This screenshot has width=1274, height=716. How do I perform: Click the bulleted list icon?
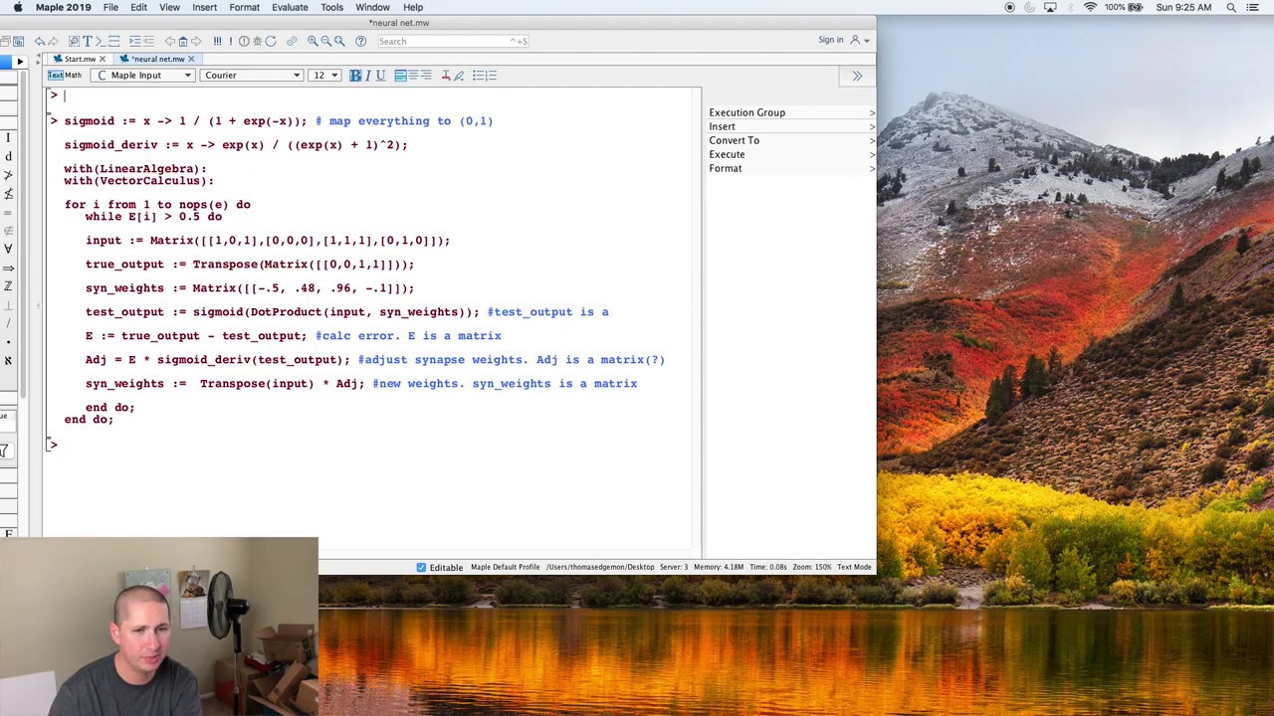click(478, 76)
